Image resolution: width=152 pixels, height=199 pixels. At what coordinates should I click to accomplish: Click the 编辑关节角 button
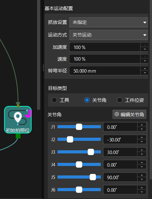[129, 114]
